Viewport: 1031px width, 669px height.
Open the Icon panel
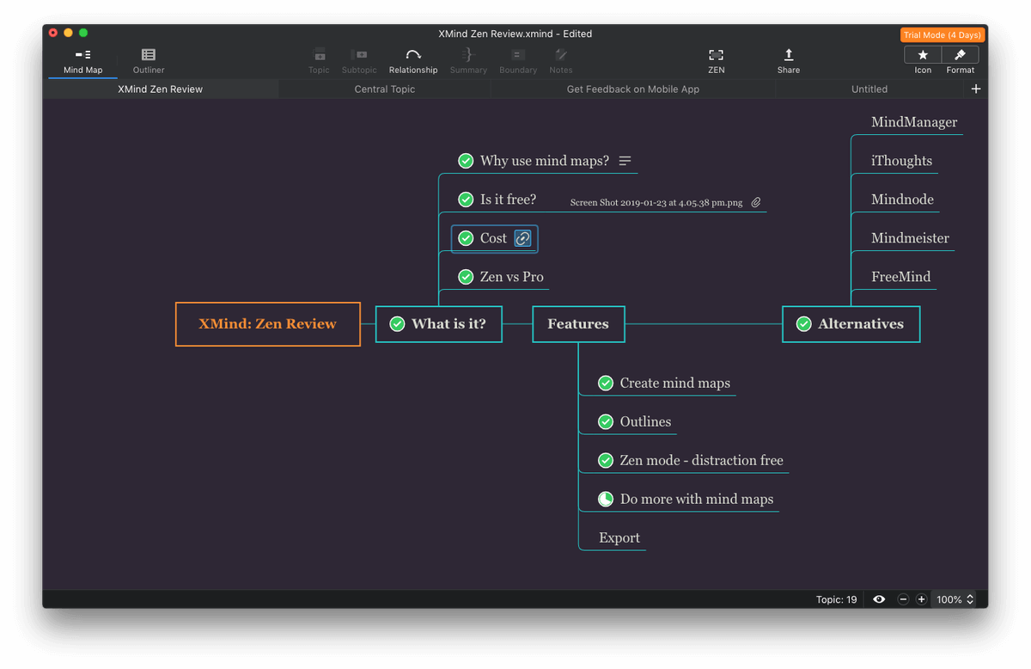point(923,55)
